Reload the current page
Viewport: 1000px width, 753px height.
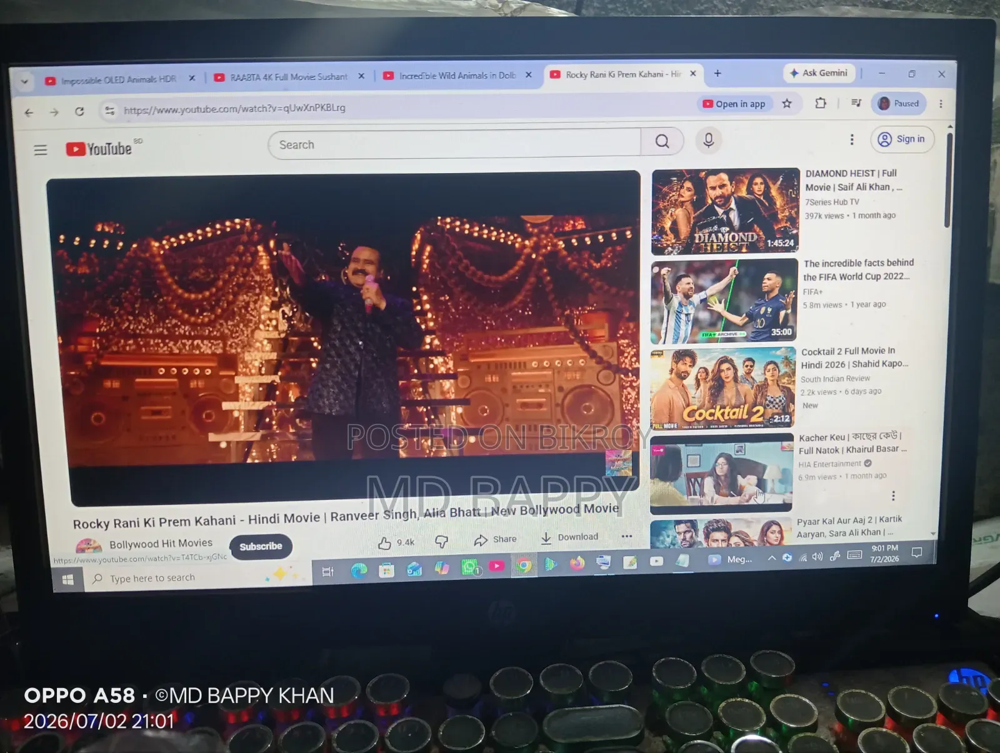tap(79, 111)
